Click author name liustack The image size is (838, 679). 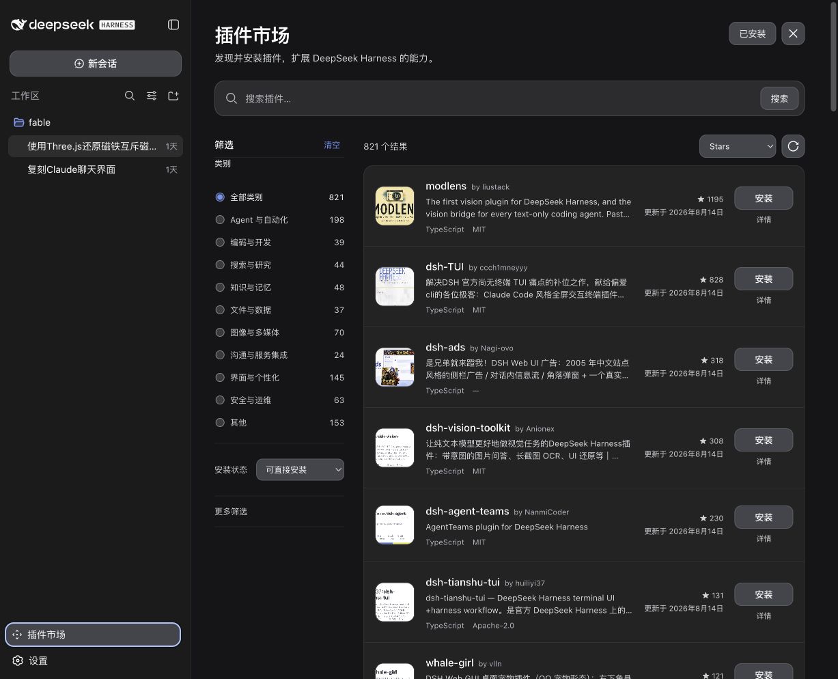tap(496, 186)
